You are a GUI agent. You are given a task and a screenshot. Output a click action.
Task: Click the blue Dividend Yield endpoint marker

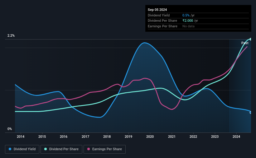coord(250,112)
